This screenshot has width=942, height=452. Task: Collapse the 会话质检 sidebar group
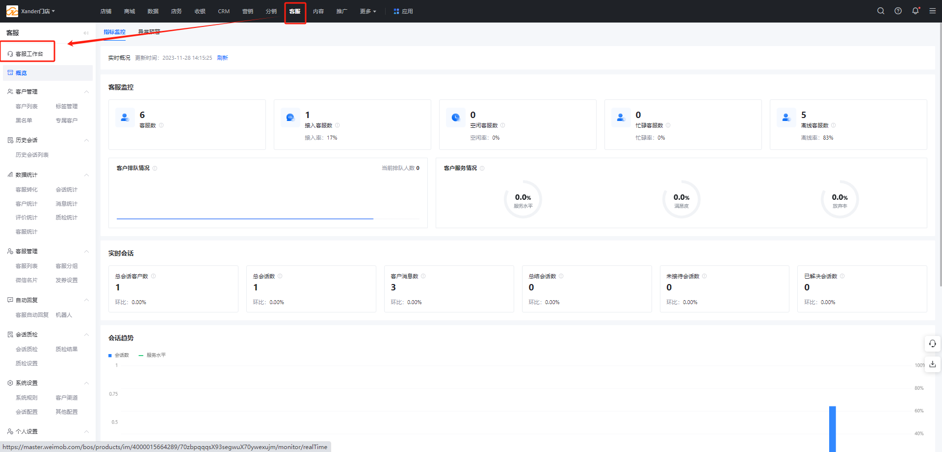point(86,334)
